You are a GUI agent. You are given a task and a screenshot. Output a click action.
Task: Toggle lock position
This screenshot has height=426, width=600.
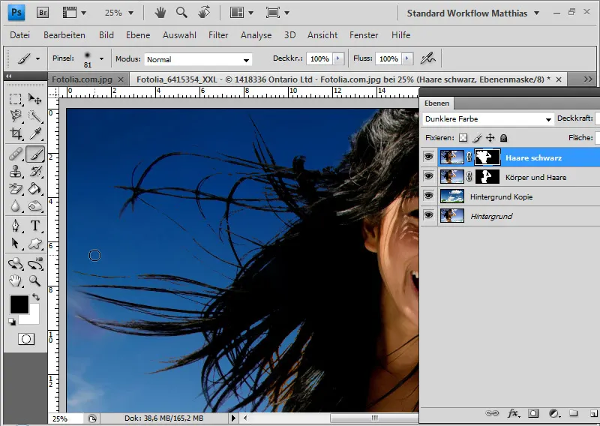(x=490, y=138)
